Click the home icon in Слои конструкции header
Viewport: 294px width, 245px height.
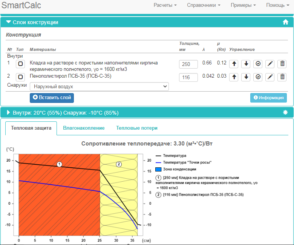point(285,22)
